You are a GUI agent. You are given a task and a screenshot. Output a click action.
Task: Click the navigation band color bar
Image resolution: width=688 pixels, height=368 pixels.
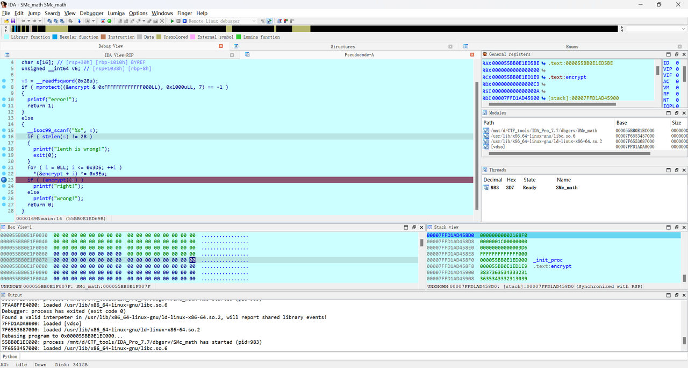(312, 29)
